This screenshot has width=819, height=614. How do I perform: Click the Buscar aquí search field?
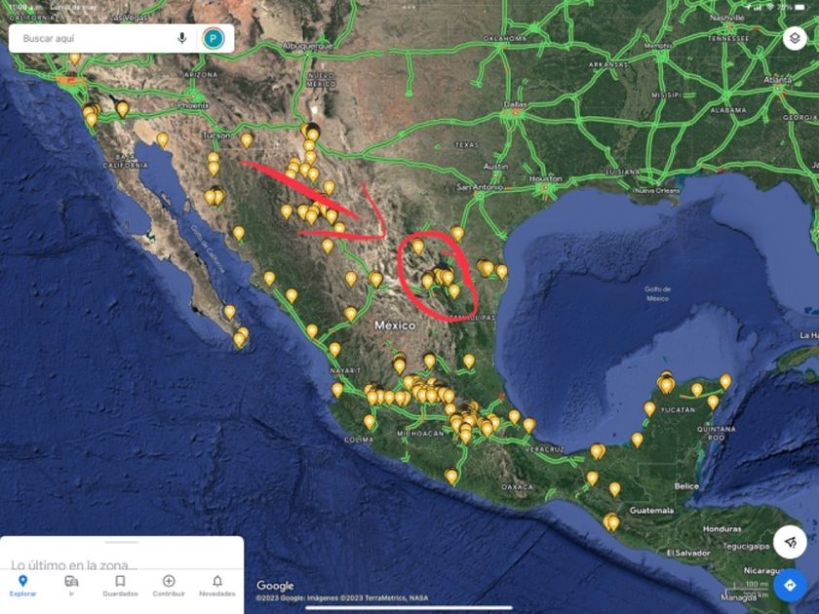[x=121, y=38]
